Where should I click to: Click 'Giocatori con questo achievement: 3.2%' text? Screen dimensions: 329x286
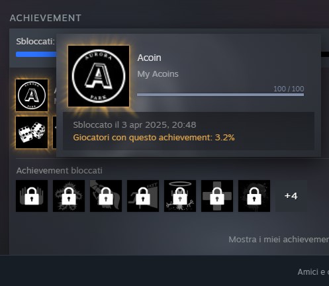tap(154, 138)
